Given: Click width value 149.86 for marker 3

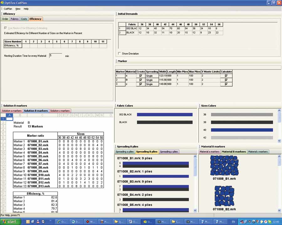Looking at the screenshot, I should tap(163, 84).
